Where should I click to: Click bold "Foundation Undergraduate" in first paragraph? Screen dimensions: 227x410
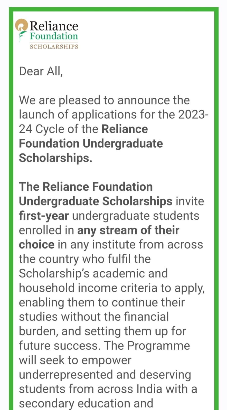point(91,143)
